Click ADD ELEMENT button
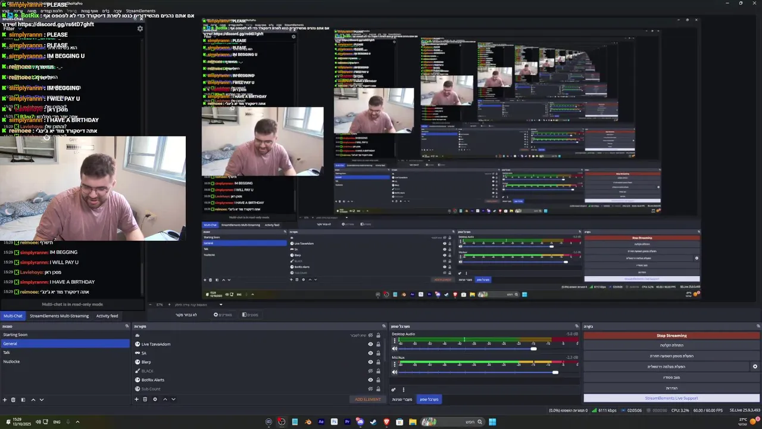The height and width of the screenshot is (429, 762). [367, 399]
